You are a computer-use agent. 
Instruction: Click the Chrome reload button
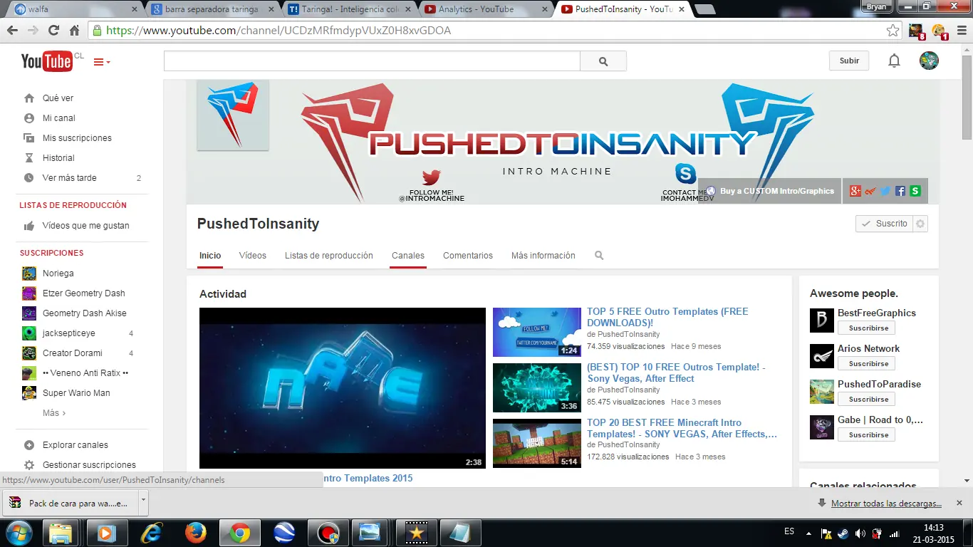[x=53, y=31]
